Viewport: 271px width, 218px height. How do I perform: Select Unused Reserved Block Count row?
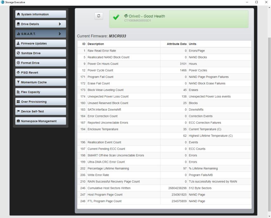(x=164, y=103)
